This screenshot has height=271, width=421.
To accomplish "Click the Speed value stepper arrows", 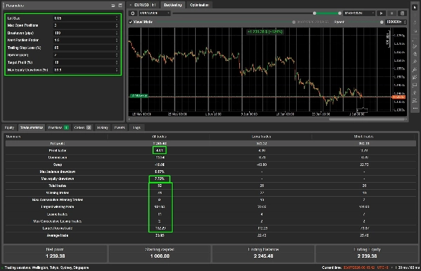I will coord(405,22).
